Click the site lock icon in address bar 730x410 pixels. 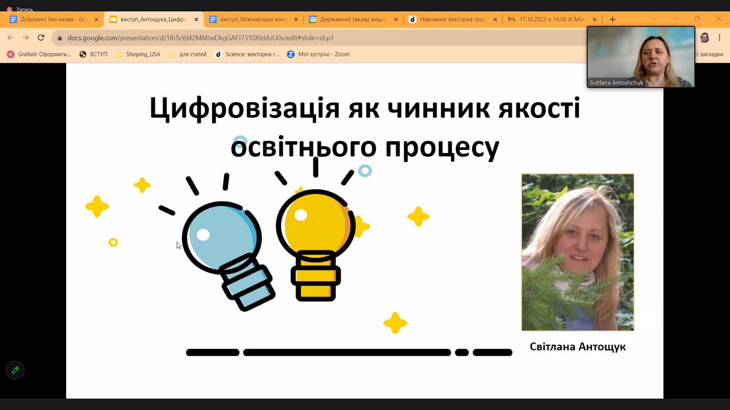60,38
